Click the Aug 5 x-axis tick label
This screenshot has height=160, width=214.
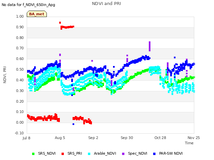point(60,138)
